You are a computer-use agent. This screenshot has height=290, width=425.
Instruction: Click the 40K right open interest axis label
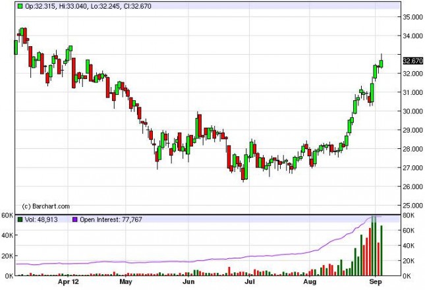point(409,246)
